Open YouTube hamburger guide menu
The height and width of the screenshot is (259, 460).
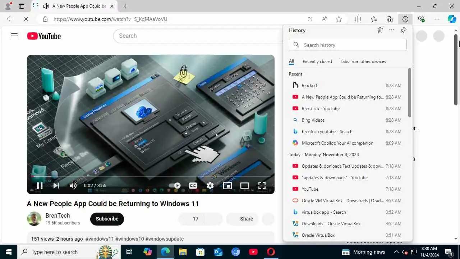click(x=14, y=36)
